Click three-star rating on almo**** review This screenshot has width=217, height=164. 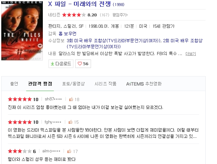point(20,151)
